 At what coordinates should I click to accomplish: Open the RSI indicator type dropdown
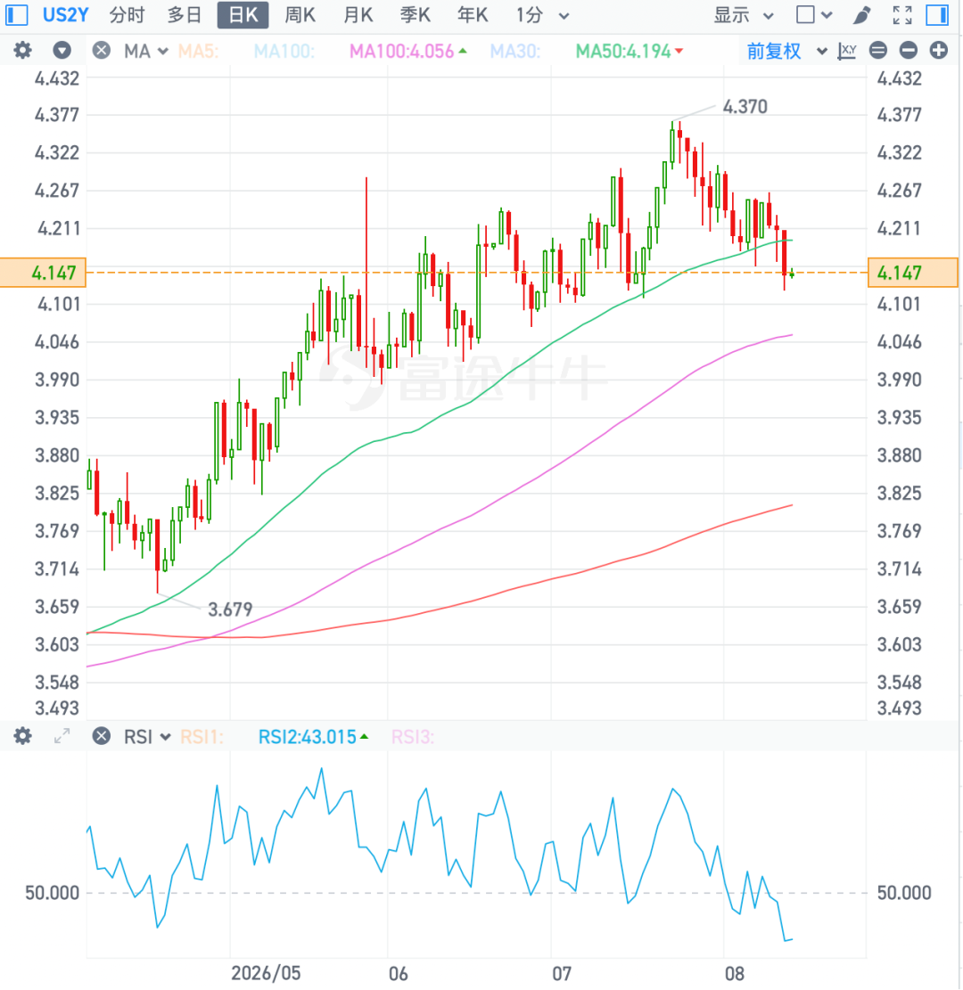tap(147, 737)
